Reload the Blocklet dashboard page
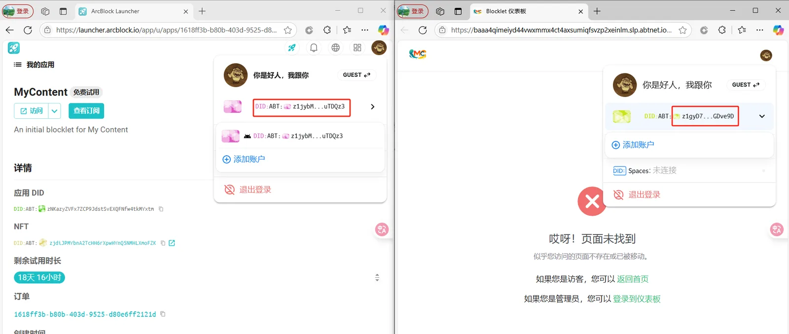 coord(423,30)
